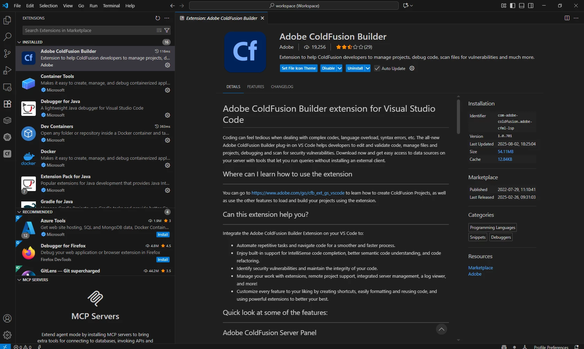
Task: Switch to the FEATURES tab
Action: (x=256, y=87)
